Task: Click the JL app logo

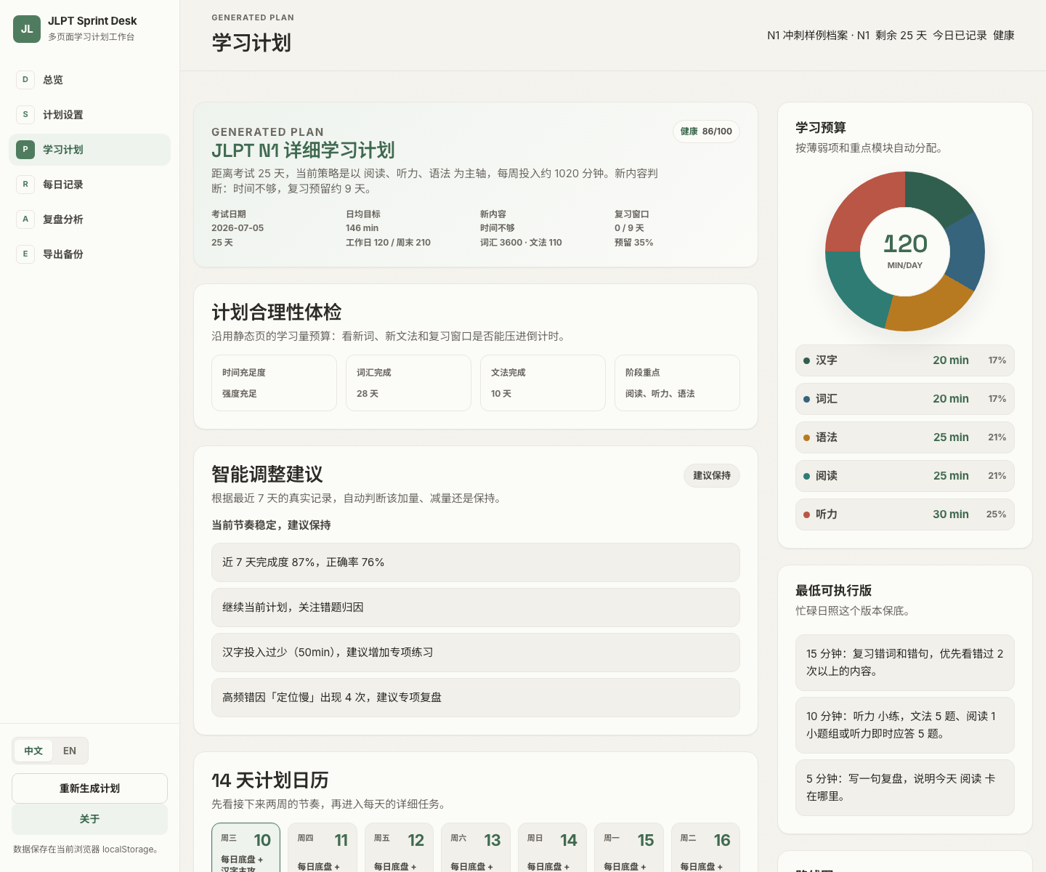Action: (27, 29)
